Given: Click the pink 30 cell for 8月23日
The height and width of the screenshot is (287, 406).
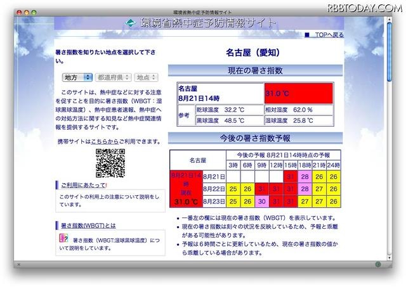Looking at the screenshot, I should pyautogui.click(x=262, y=201).
